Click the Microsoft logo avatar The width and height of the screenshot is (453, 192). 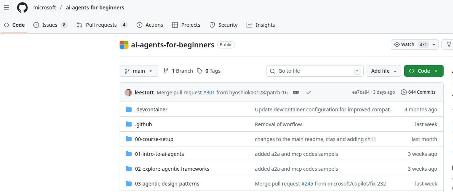click(x=124, y=45)
